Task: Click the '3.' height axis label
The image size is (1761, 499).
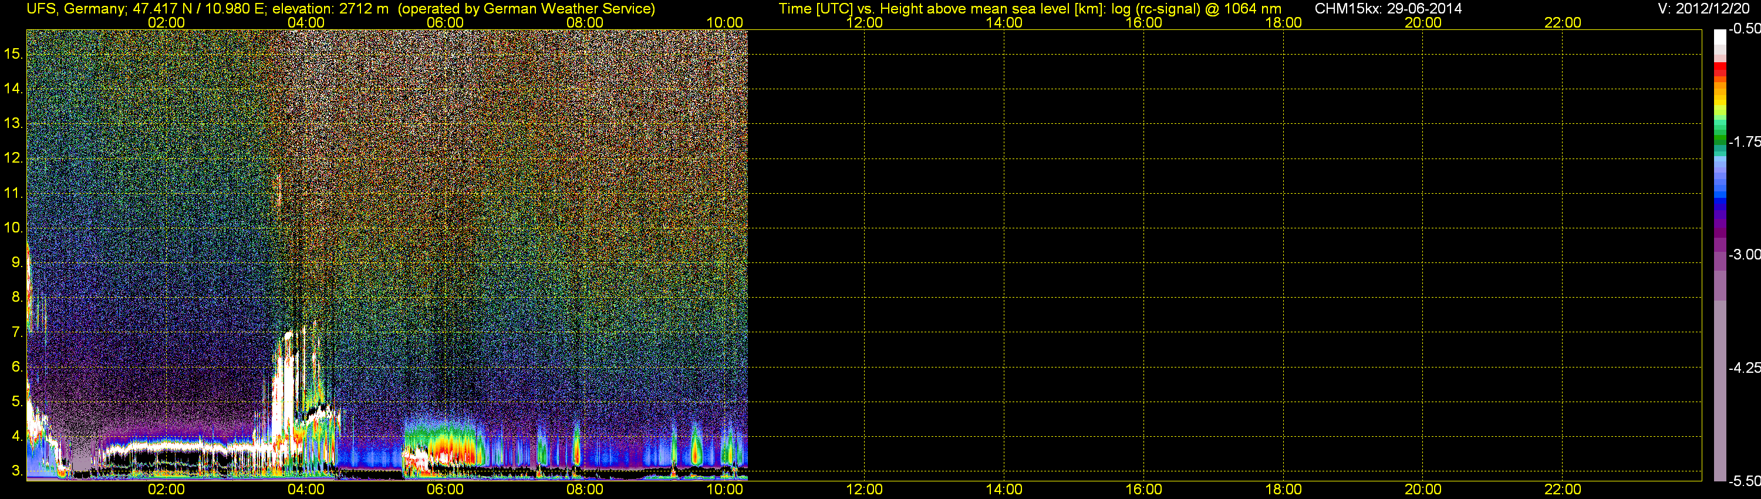Action: coord(17,470)
